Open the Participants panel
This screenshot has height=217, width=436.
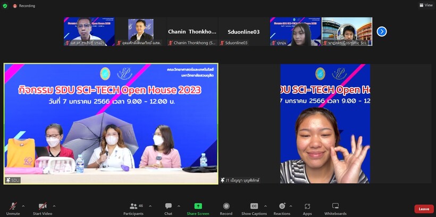click(133, 209)
